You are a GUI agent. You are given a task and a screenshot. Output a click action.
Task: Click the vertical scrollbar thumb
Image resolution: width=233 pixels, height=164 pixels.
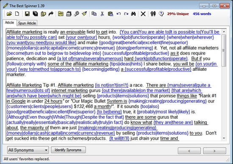(x=224, y=50)
